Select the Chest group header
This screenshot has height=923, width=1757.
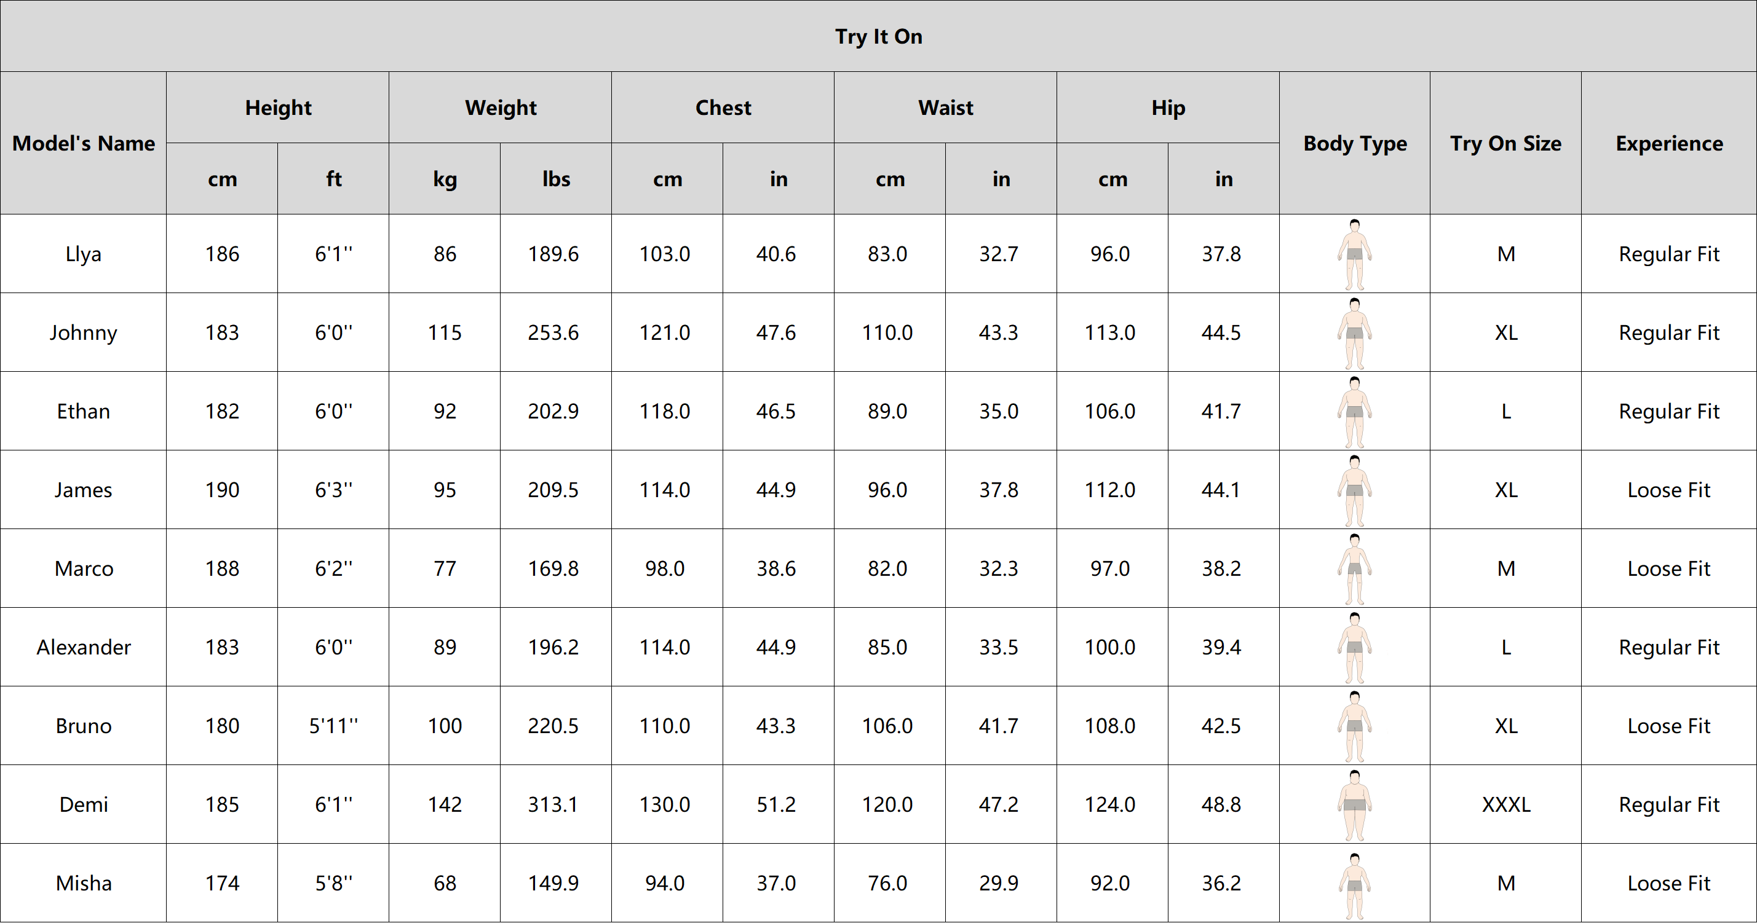(x=723, y=108)
